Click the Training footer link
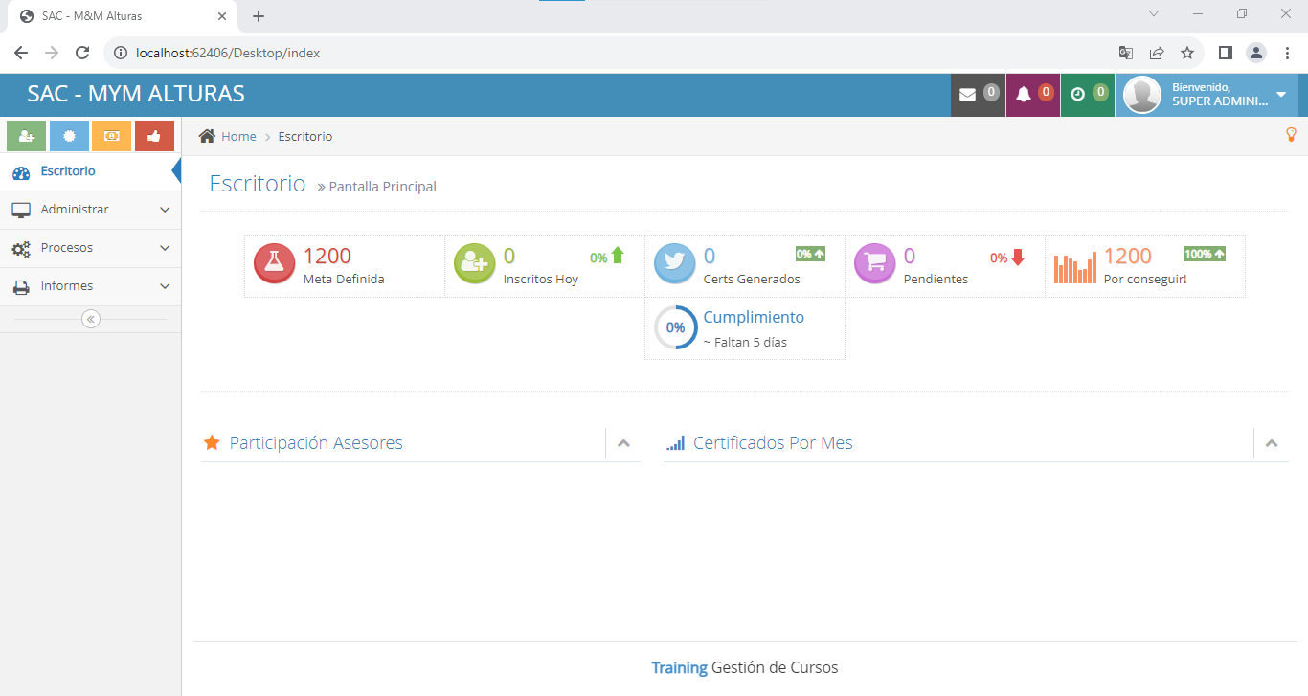 679,667
